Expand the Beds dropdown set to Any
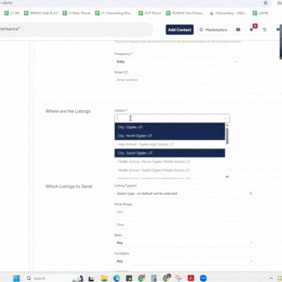 point(185,242)
